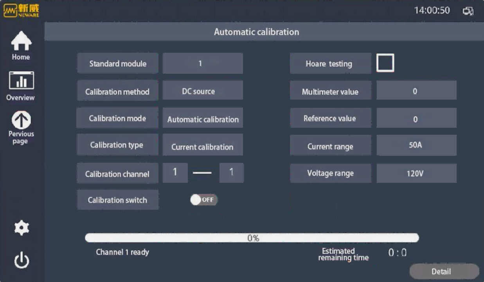Open settings via the gear icon
The image size is (484, 282).
coord(22,228)
